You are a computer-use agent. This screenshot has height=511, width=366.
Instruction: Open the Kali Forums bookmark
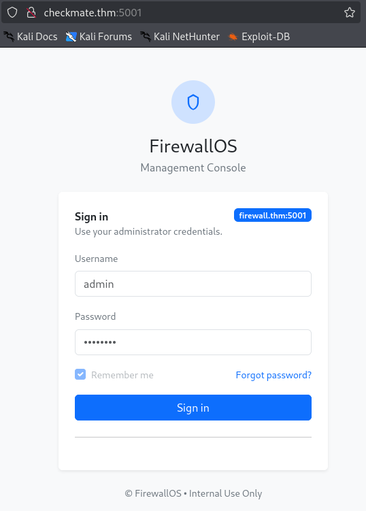pyautogui.click(x=99, y=37)
